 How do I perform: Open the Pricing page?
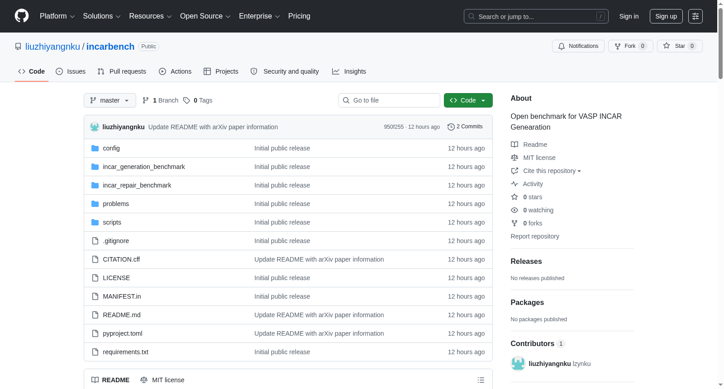click(x=299, y=16)
